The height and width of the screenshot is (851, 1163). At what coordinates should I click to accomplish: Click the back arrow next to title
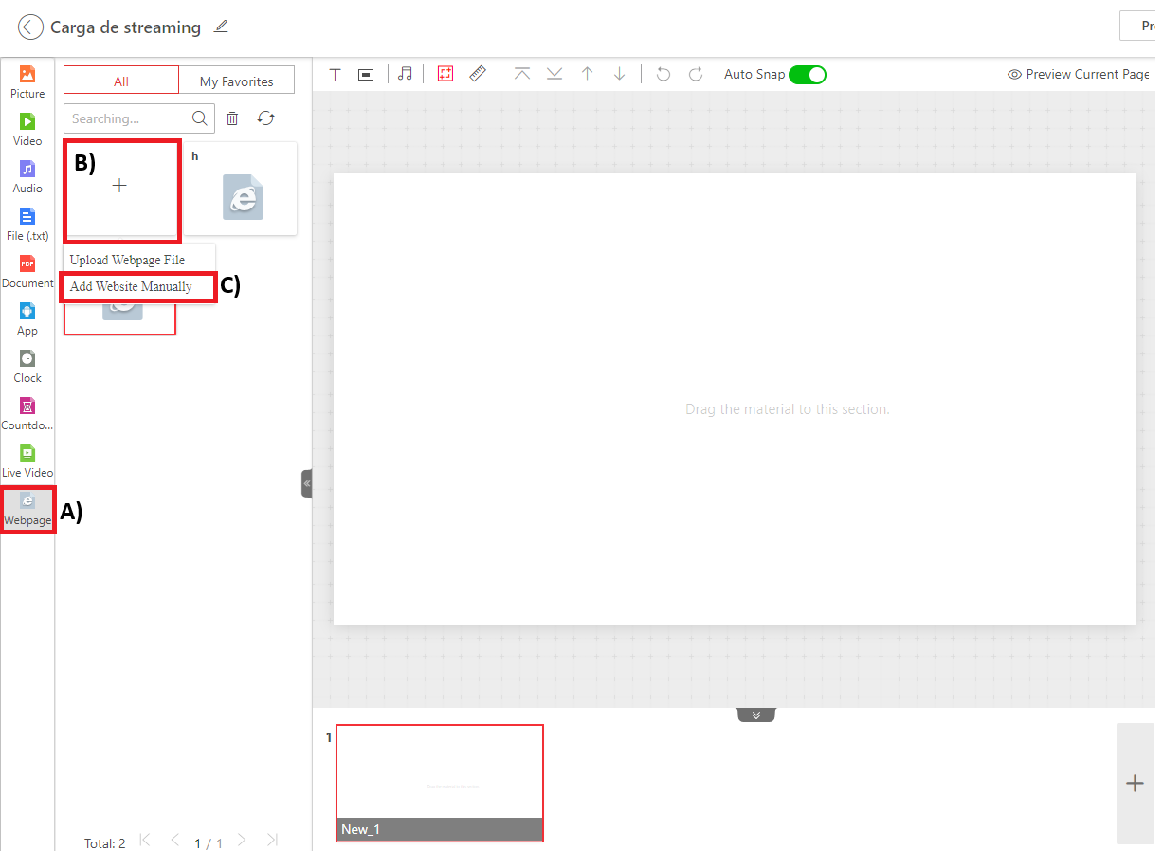click(30, 27)
